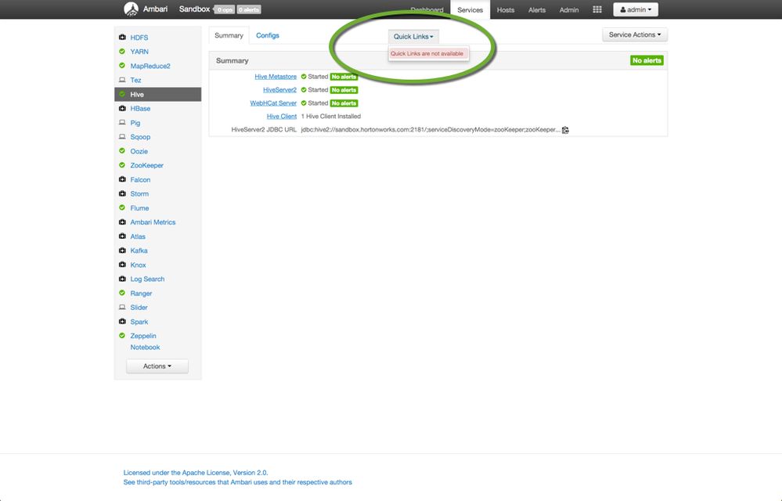Click the Ambari Metrics status icon
Image resolution: width=782 pixels, height=501 pixels.
122,222
